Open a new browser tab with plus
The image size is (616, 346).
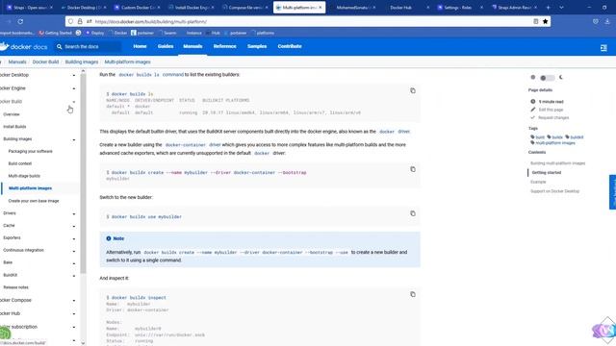tap(548, 8)
